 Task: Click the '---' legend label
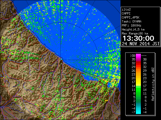pos(144,56)
